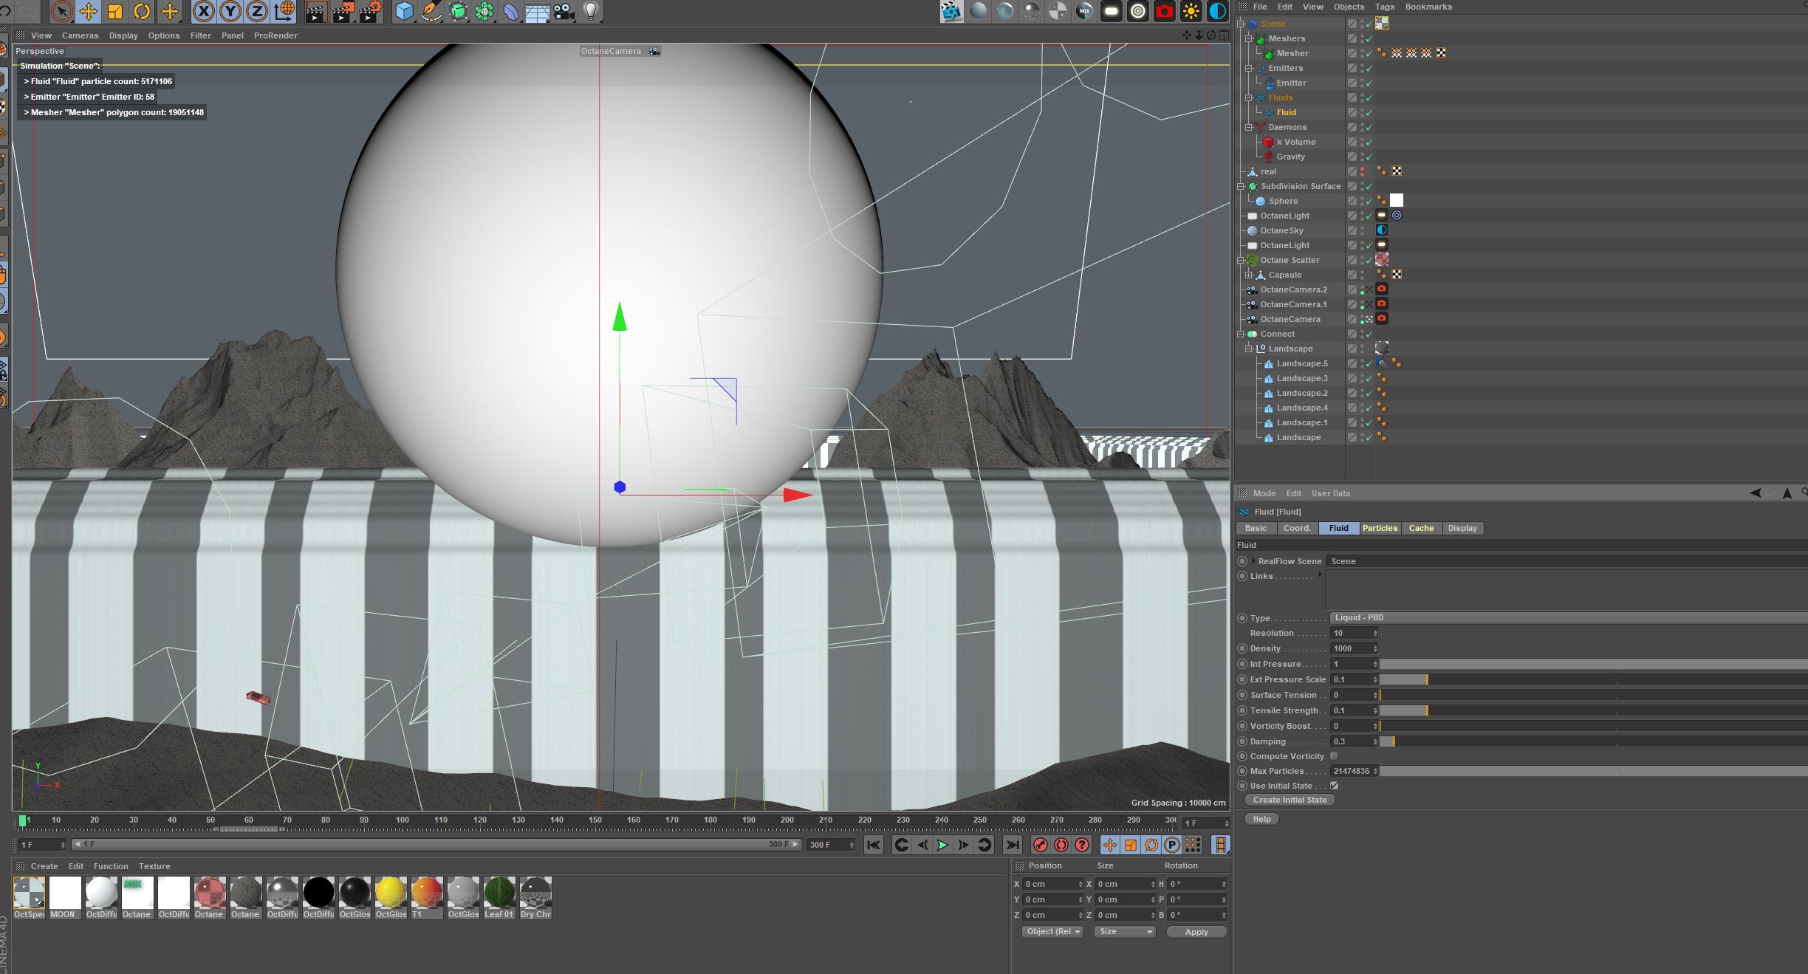Click the Octane MIX material icon
Image resolution: width=1808 pixels, height=974 pixels.
tap(1084, 11)
